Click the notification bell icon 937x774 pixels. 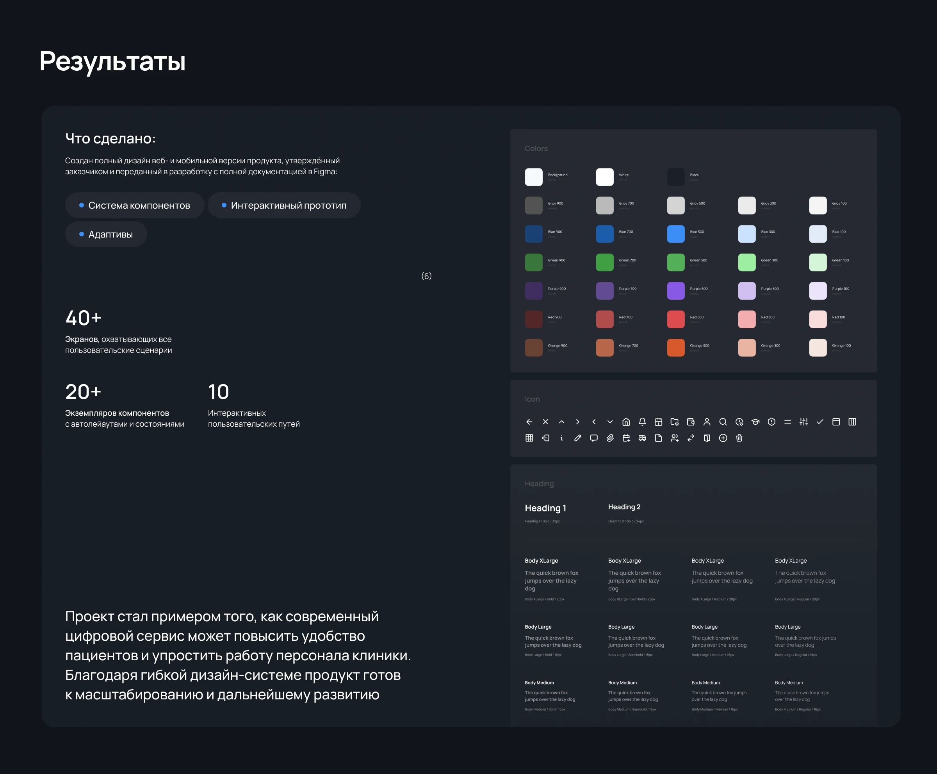(x=642, y=422)
